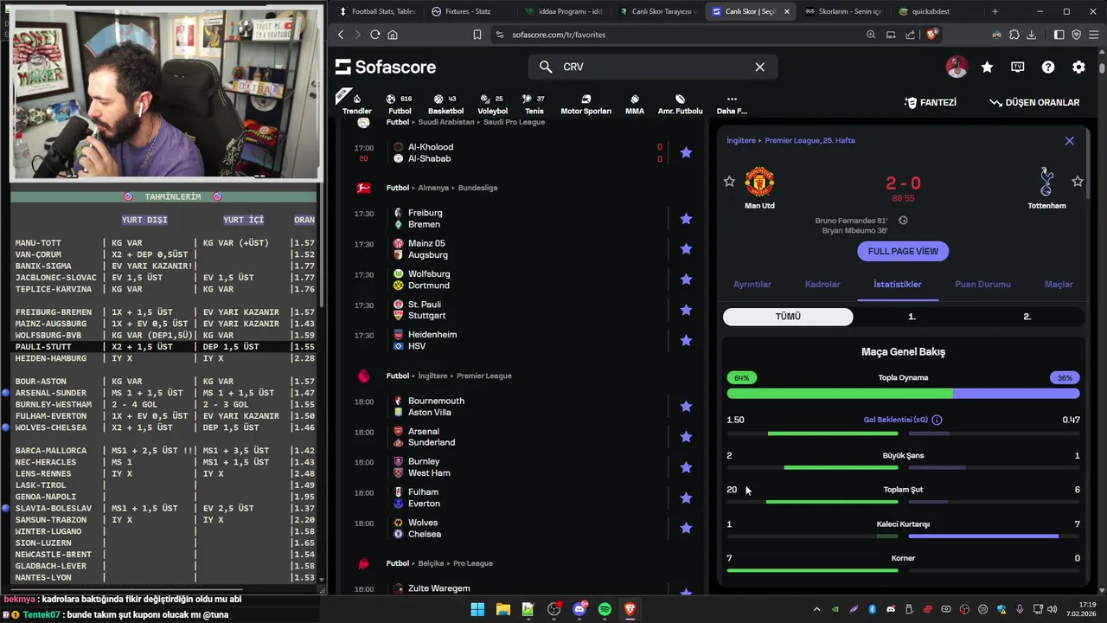Viewport: 1107px width, 623px height.
Task: Open the Gol Beklentisi xG info icon
Action: coord(937,420)
